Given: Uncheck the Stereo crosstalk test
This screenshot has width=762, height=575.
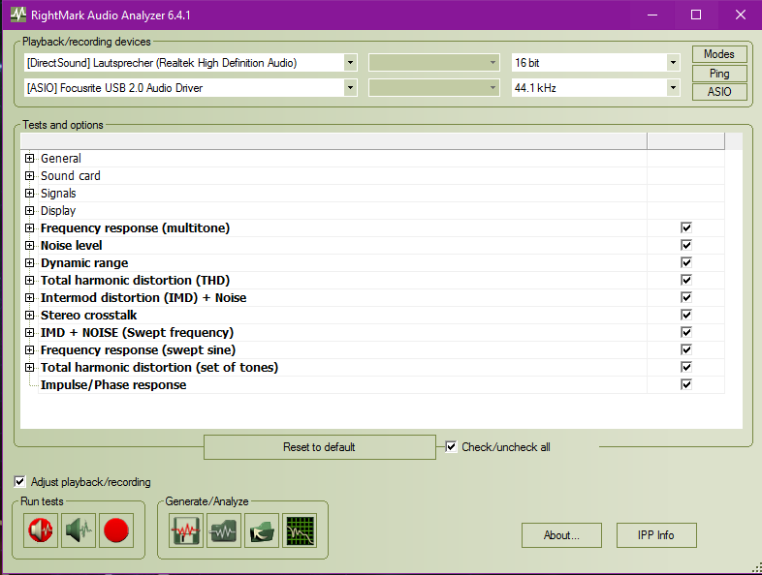Looking at the screenshot, I should point(686,315).
